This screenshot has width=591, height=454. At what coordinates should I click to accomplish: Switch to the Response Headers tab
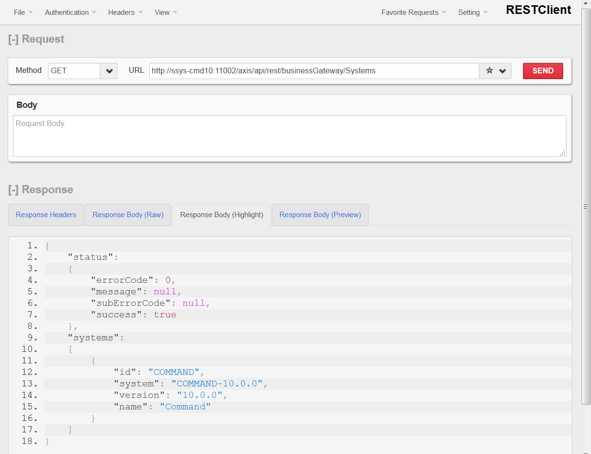(x=46, y=214)
